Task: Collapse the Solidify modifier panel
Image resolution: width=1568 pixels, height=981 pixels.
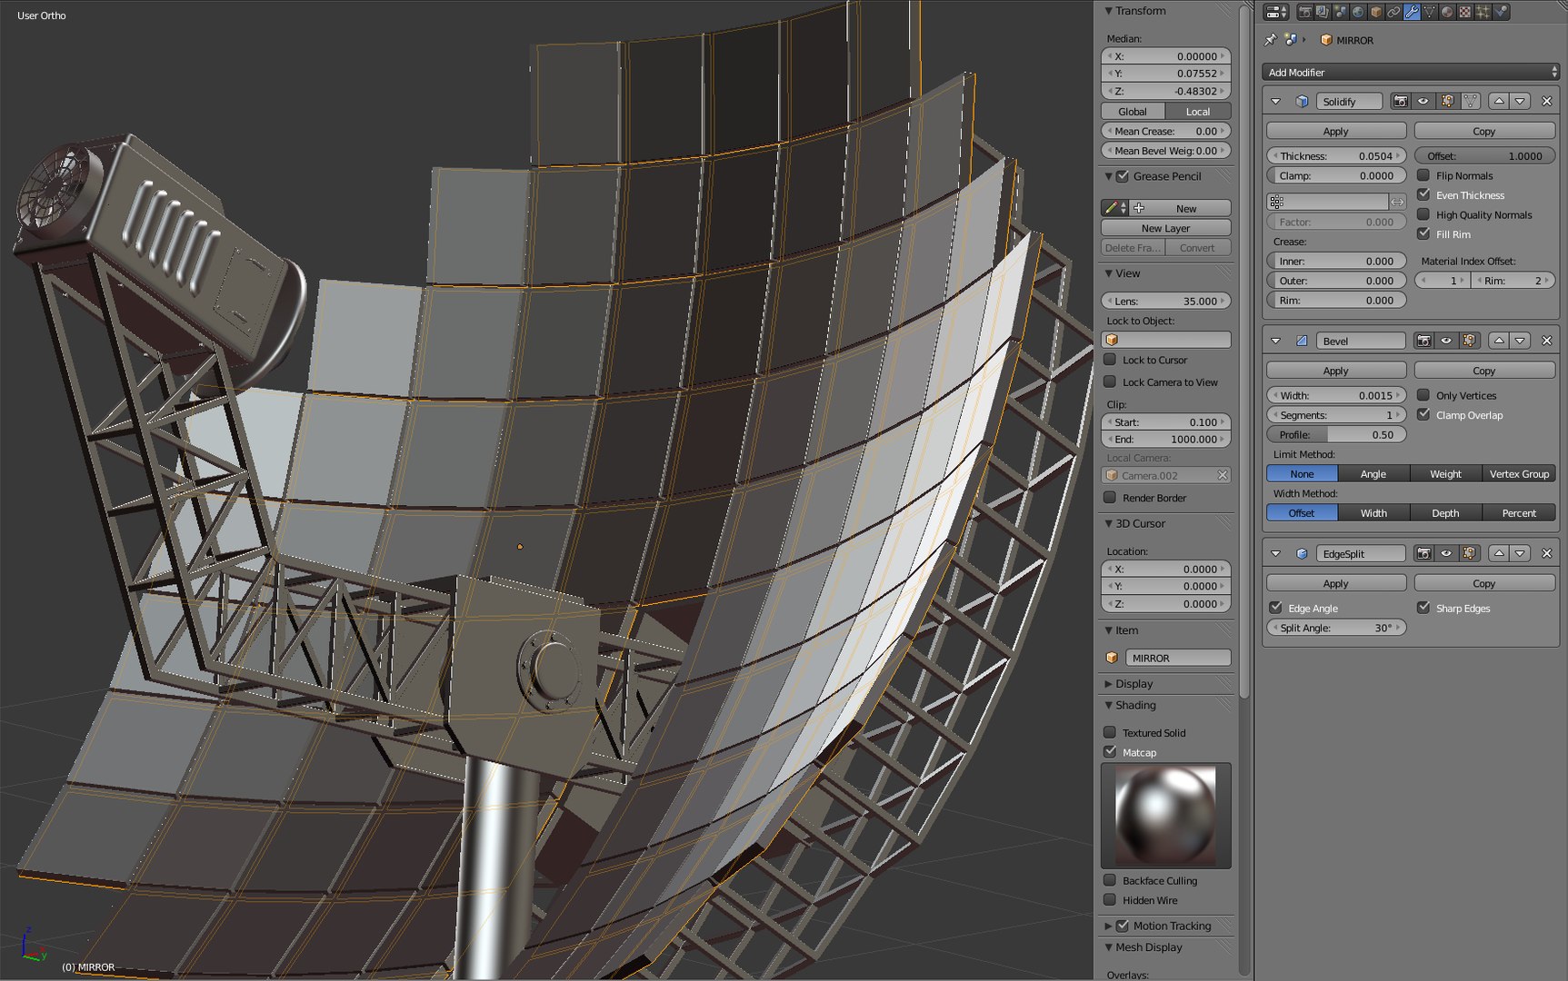Action: click(1276, 102)
